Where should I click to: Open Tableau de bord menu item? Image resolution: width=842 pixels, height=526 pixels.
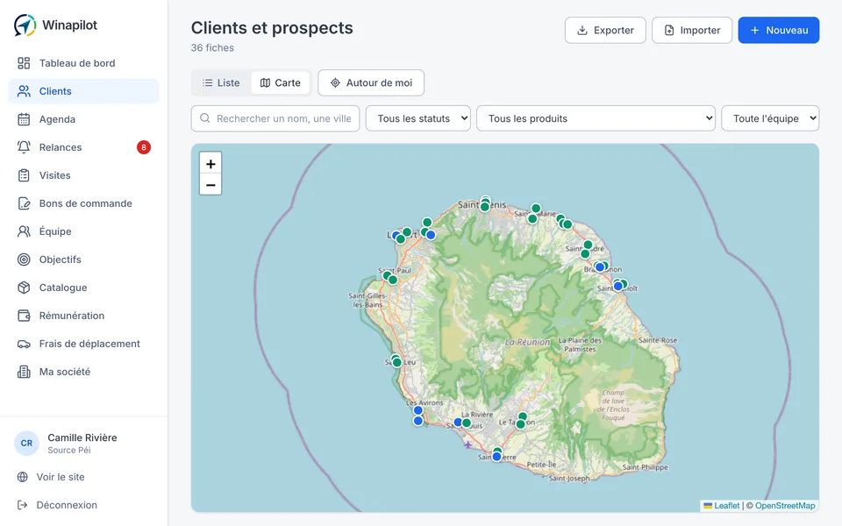coord(84,63)
